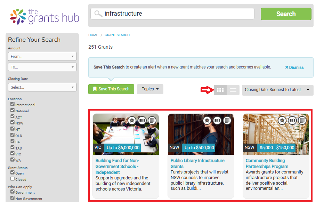
Task: Click calendar grid icon on Community Building card
Action: point(302,120)
